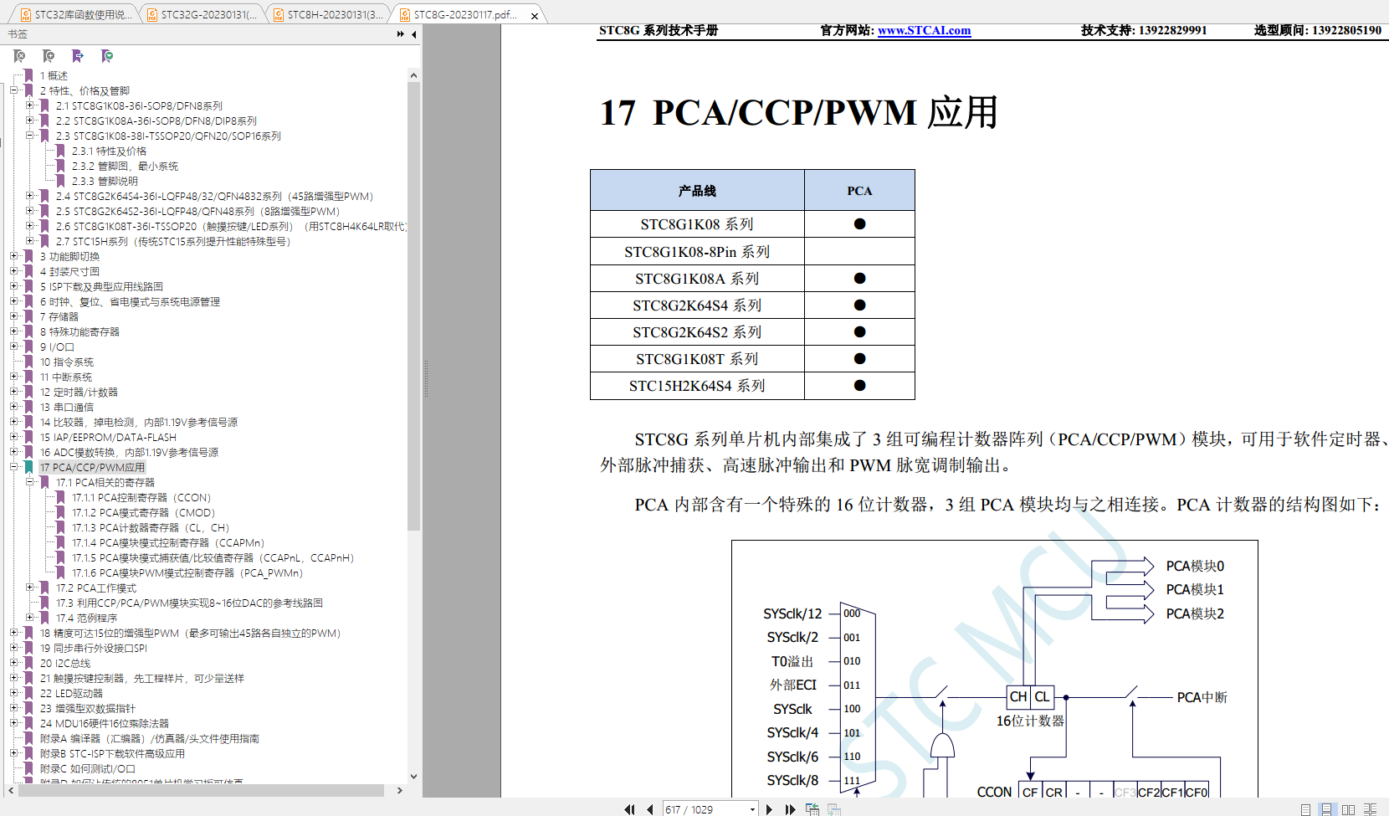The height and width of the screenshot is (816, 1389).
Task: Open bookmark 17.1.1 PCA控制寄存器 (CCON)
Action: 141,497
